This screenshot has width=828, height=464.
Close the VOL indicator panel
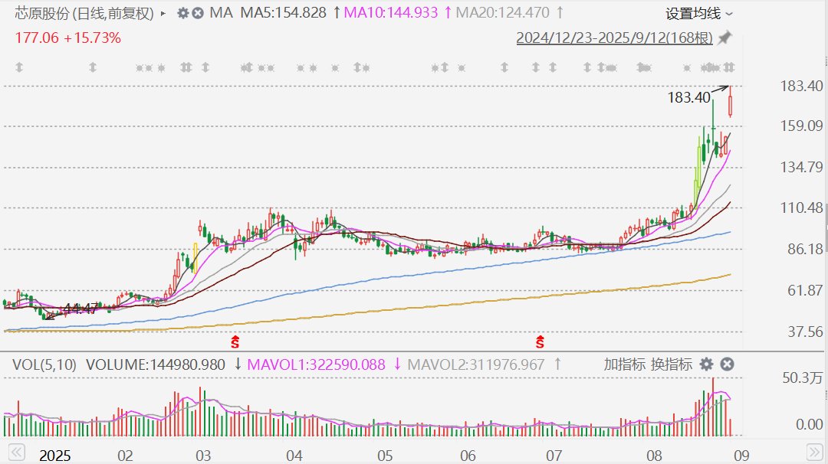tap(727, 364)
